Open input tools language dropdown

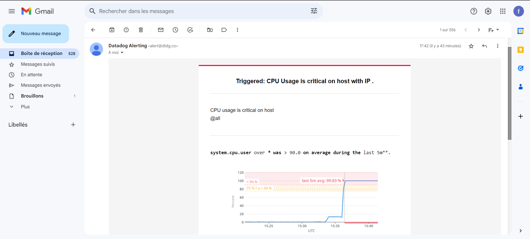pyautogui.click(x=494, y=30)
